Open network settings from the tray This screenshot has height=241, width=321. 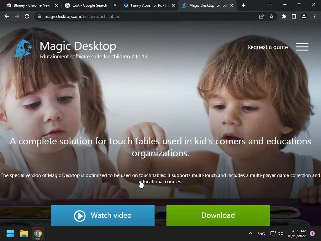(273, 233)
